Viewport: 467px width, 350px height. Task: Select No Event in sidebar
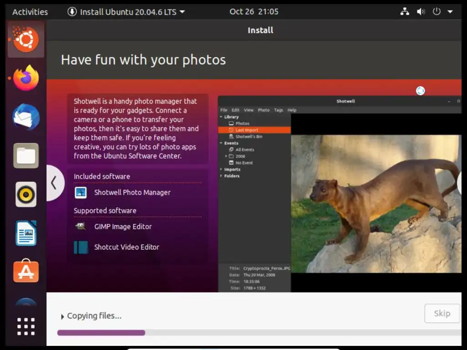pos(244,163)
